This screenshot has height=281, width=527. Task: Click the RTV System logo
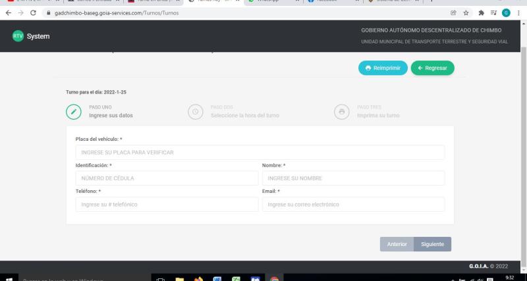tap(27, 36)
